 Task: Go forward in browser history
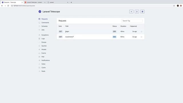coord(5,6)
